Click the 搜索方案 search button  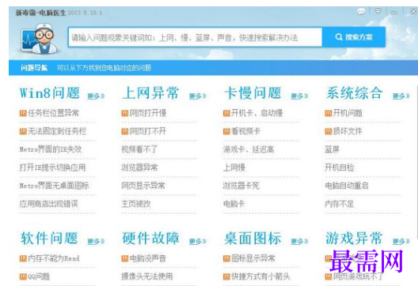coord(354,37)
